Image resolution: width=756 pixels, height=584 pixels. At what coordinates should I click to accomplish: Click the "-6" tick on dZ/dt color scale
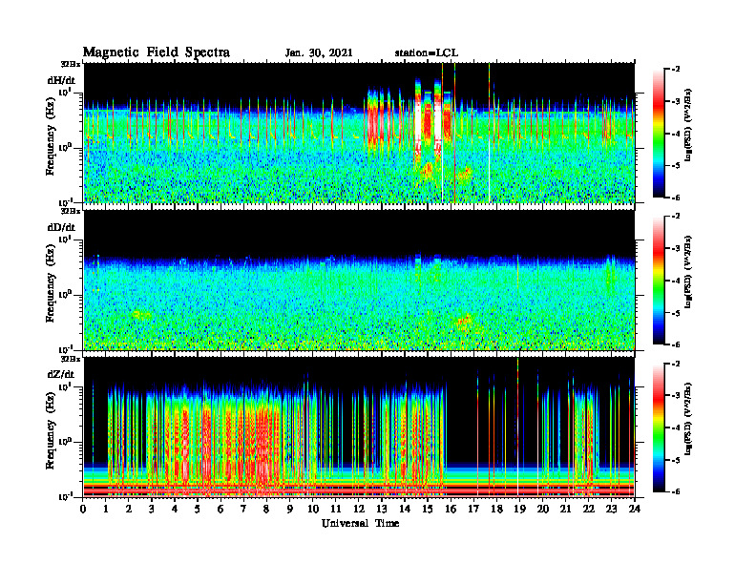click(676, 491)
